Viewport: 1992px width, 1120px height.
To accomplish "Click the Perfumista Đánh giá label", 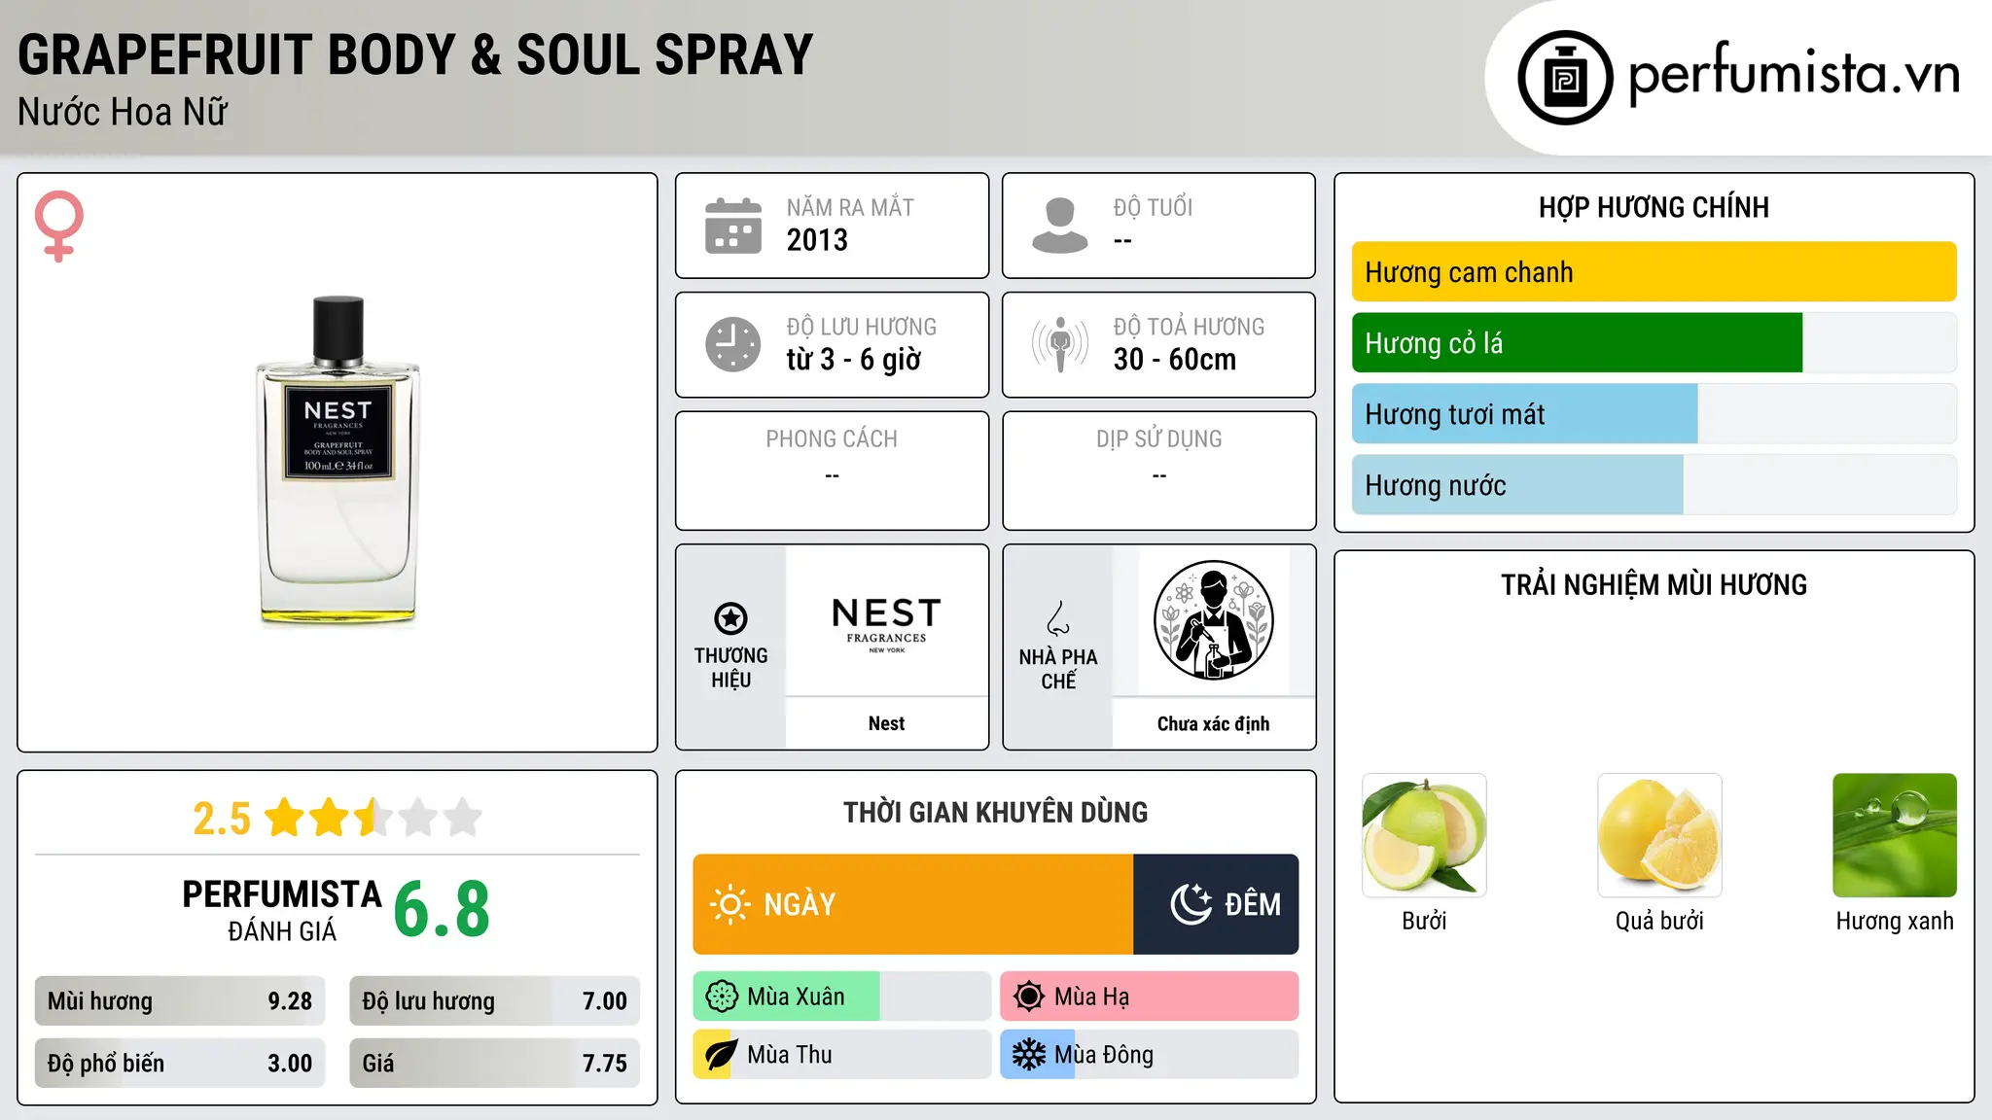I will click(x=282, y=910).
